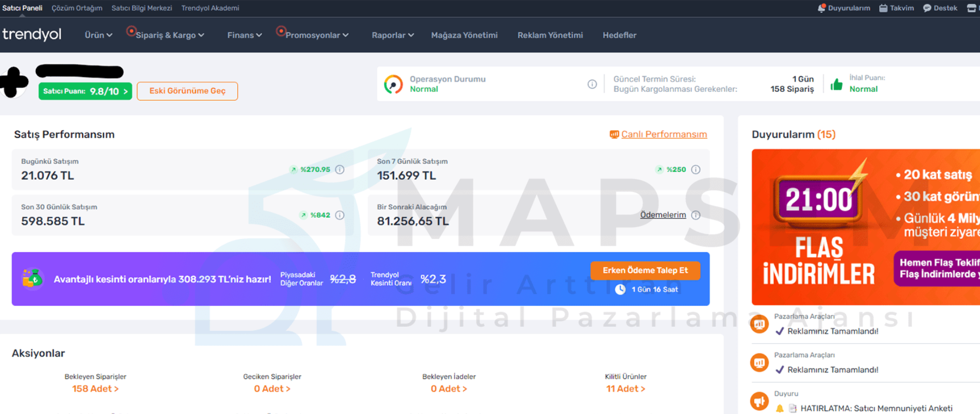This screenshot has width=980, height=414.
Task: Click the info icon next to Ödemelerim
Action: [696, 215]
